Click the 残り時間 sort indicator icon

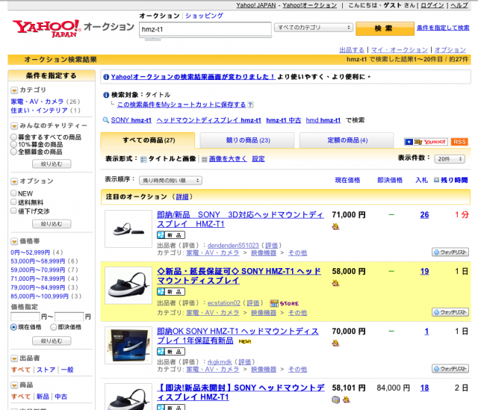[436, 180]
